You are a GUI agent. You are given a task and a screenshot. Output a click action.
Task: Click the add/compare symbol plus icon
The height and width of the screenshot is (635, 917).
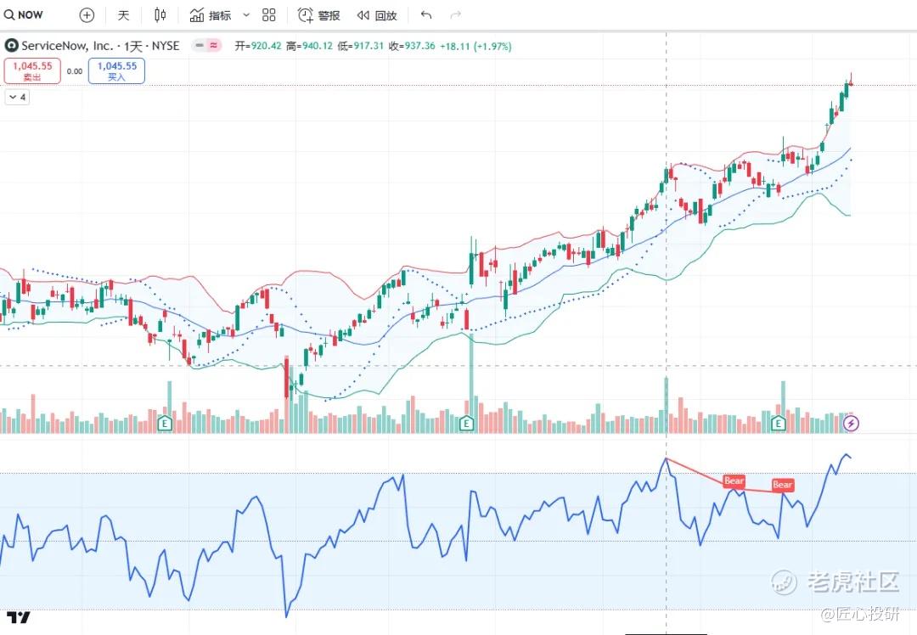[x=87, y=15]
